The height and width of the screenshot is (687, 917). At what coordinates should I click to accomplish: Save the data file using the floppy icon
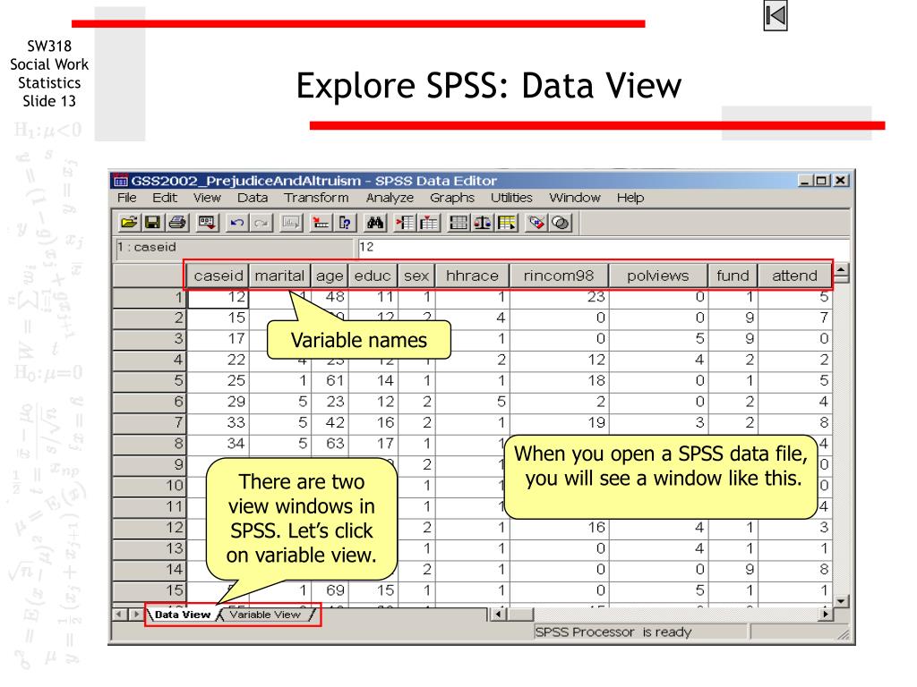click(x=152, y=223)
